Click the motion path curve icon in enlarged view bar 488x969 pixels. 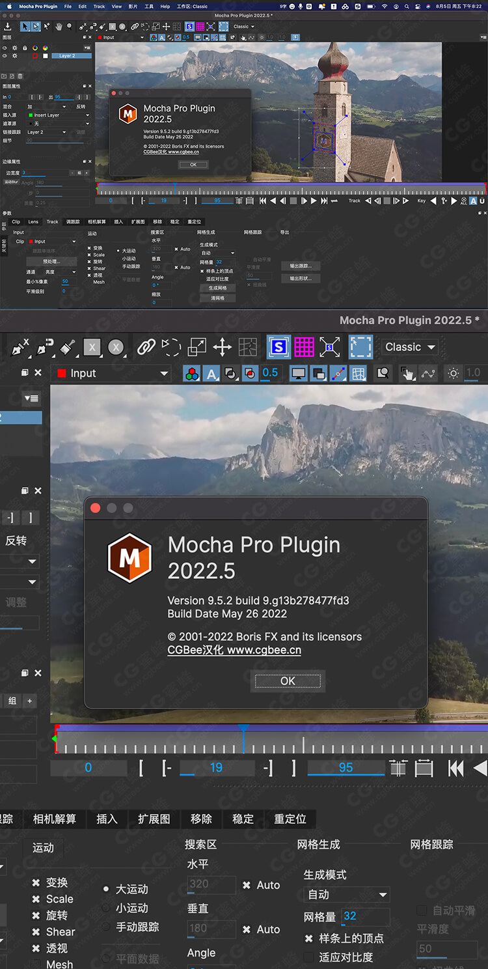pos(427,373)
